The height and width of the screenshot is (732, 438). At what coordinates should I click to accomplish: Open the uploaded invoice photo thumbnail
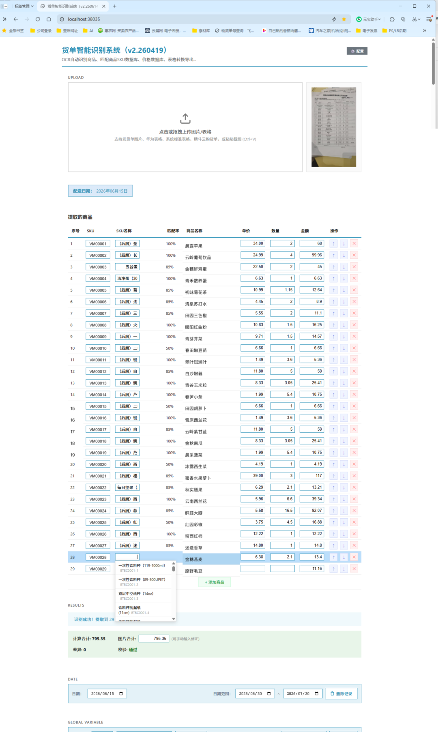(334, 127)
